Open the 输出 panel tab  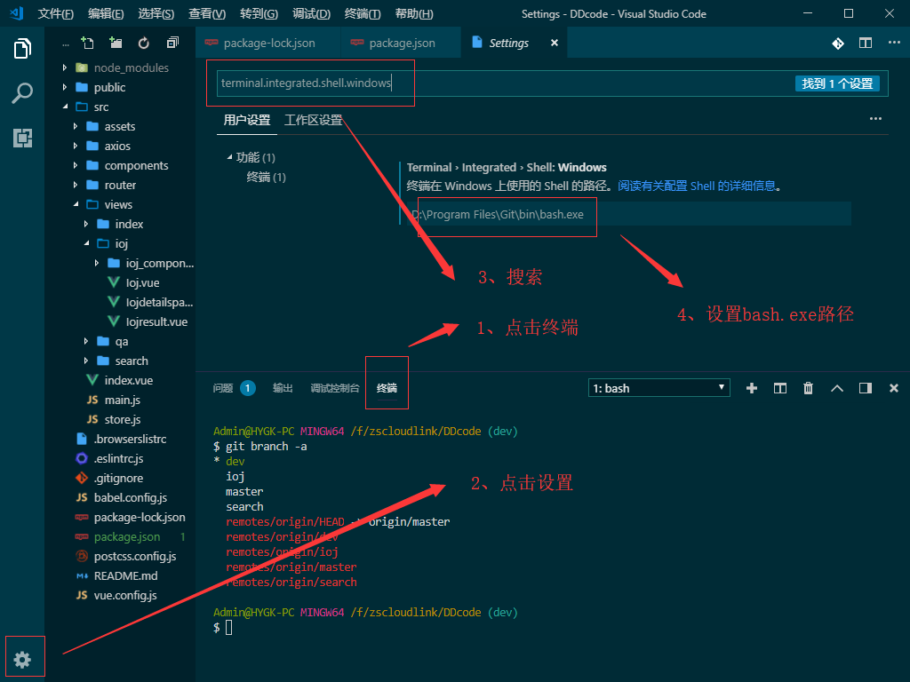point(283,388)
